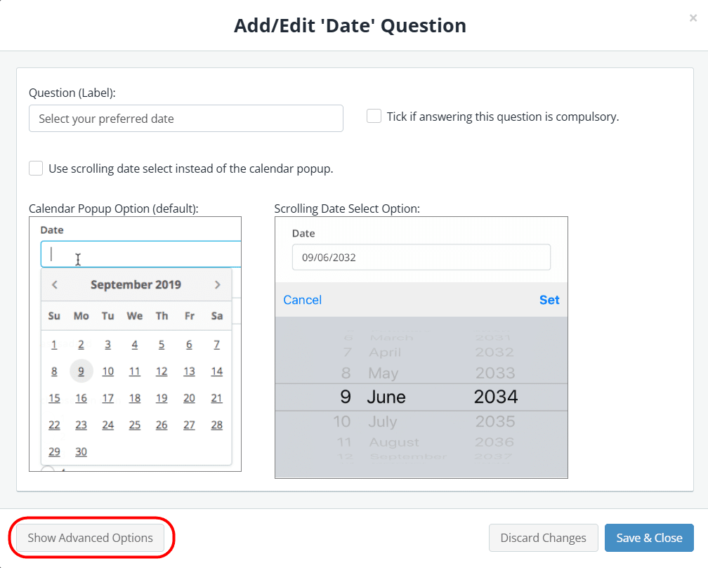The width and height of the screenshot is (708, 568).
Task: Select September 21 on the calendar
Action: (216, 397)
